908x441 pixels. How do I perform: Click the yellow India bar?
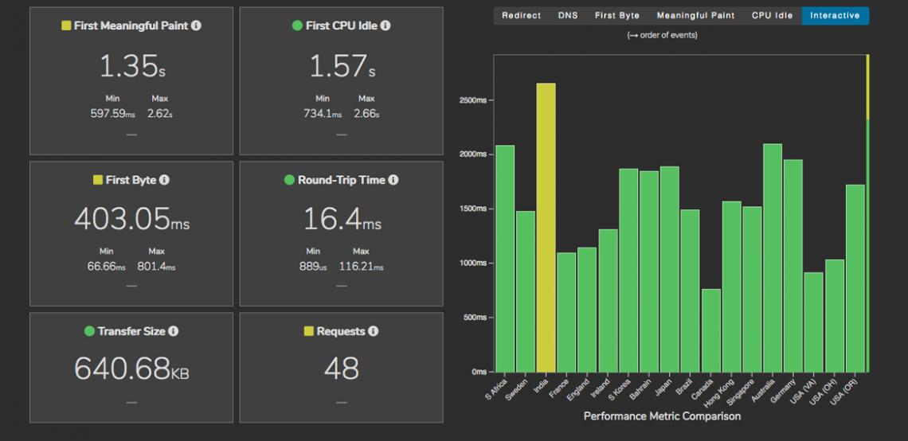[x=546, y=227]
